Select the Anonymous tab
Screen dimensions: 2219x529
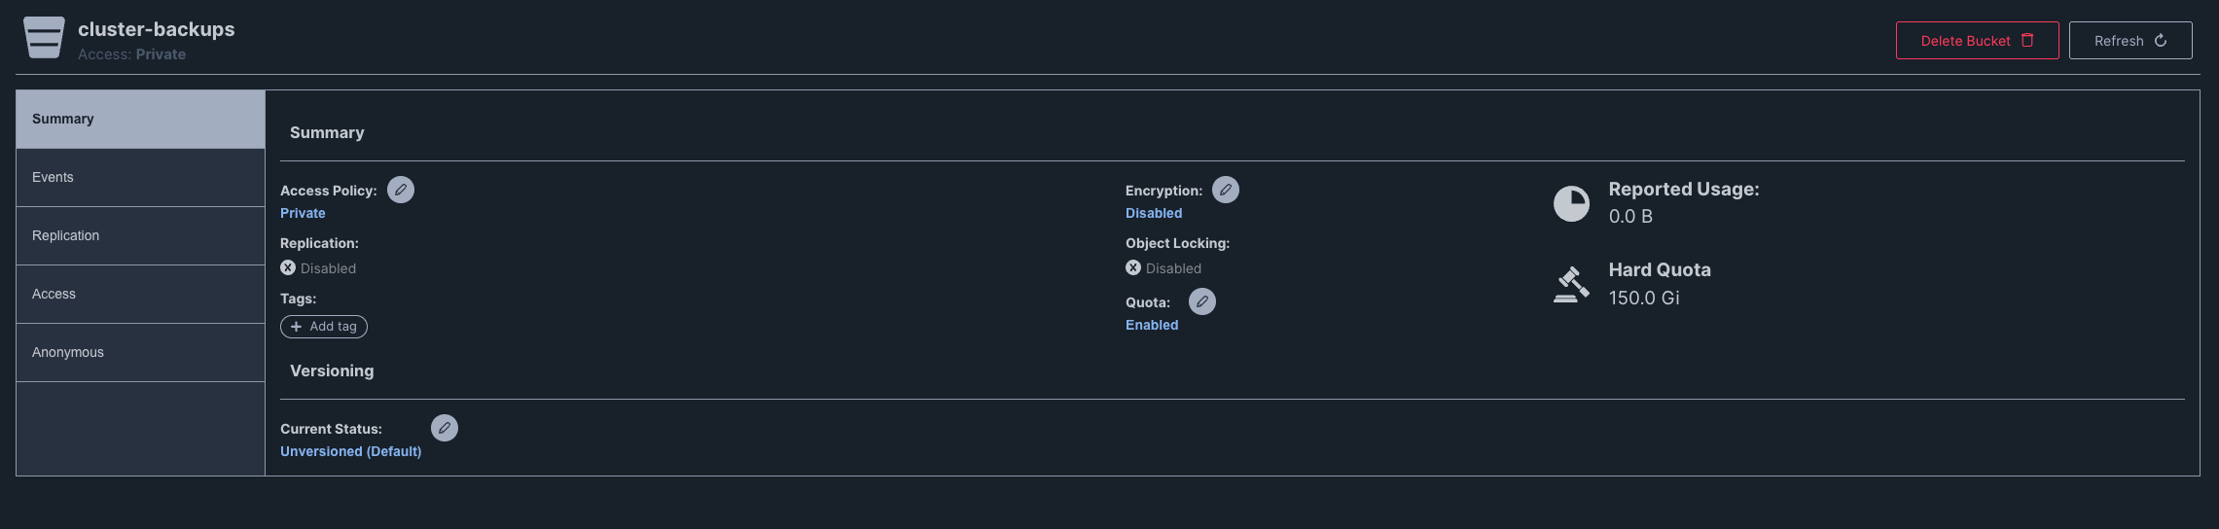pyautogui.click(x=140, y=352)
